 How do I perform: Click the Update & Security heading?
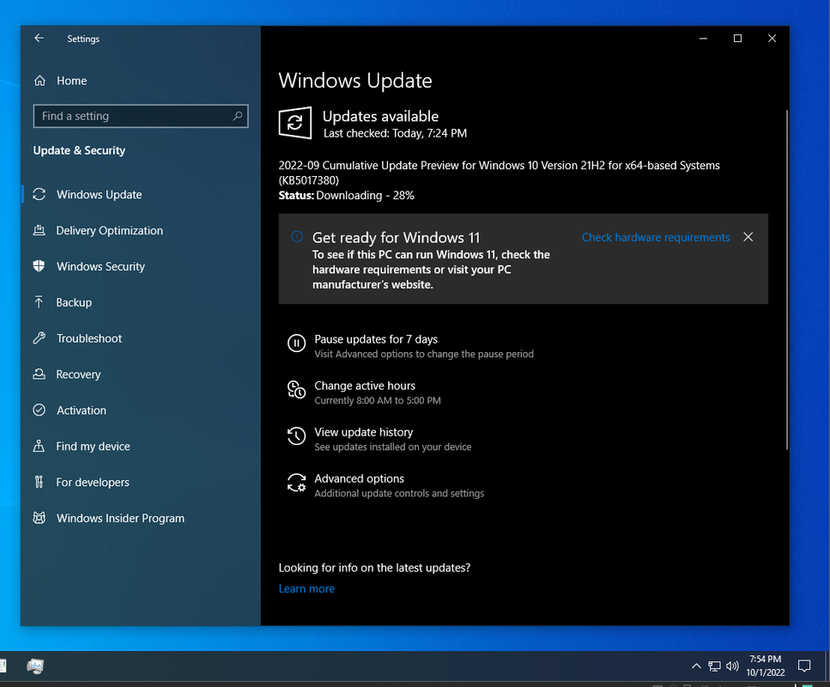coord(79,150)
